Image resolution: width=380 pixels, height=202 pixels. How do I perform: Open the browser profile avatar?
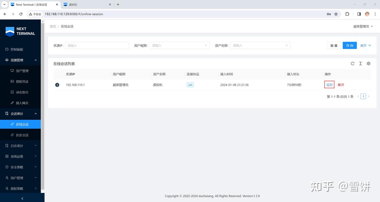[x=367, y=14]
